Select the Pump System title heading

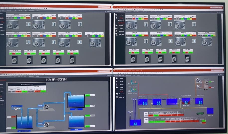(56, 79)
